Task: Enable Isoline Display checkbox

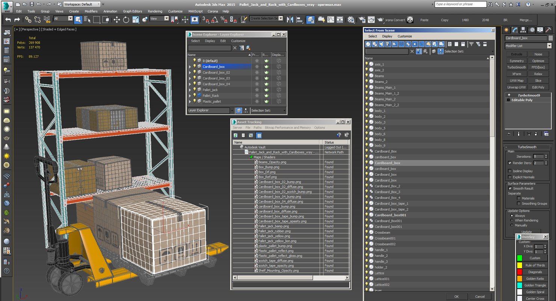Action: point(510,171)
